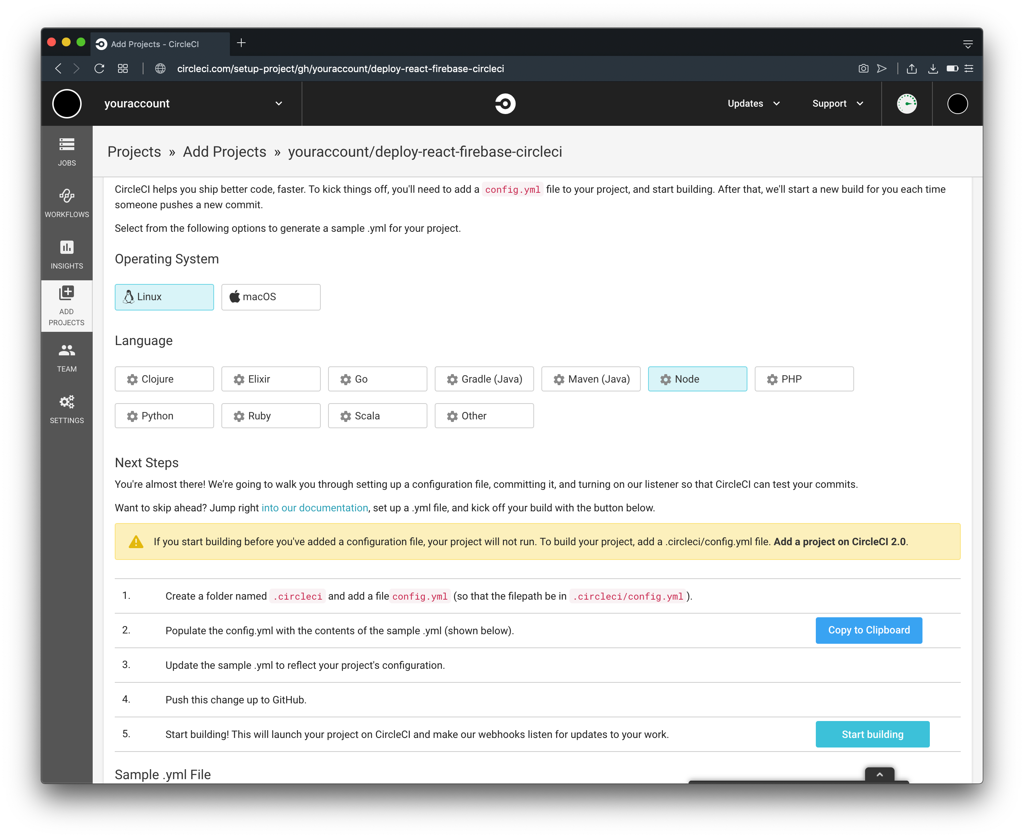The height and width of the screenshot is (838, 1024).
Task: Click the browser screenshot camera icon
Action: (x=863, y=68)
